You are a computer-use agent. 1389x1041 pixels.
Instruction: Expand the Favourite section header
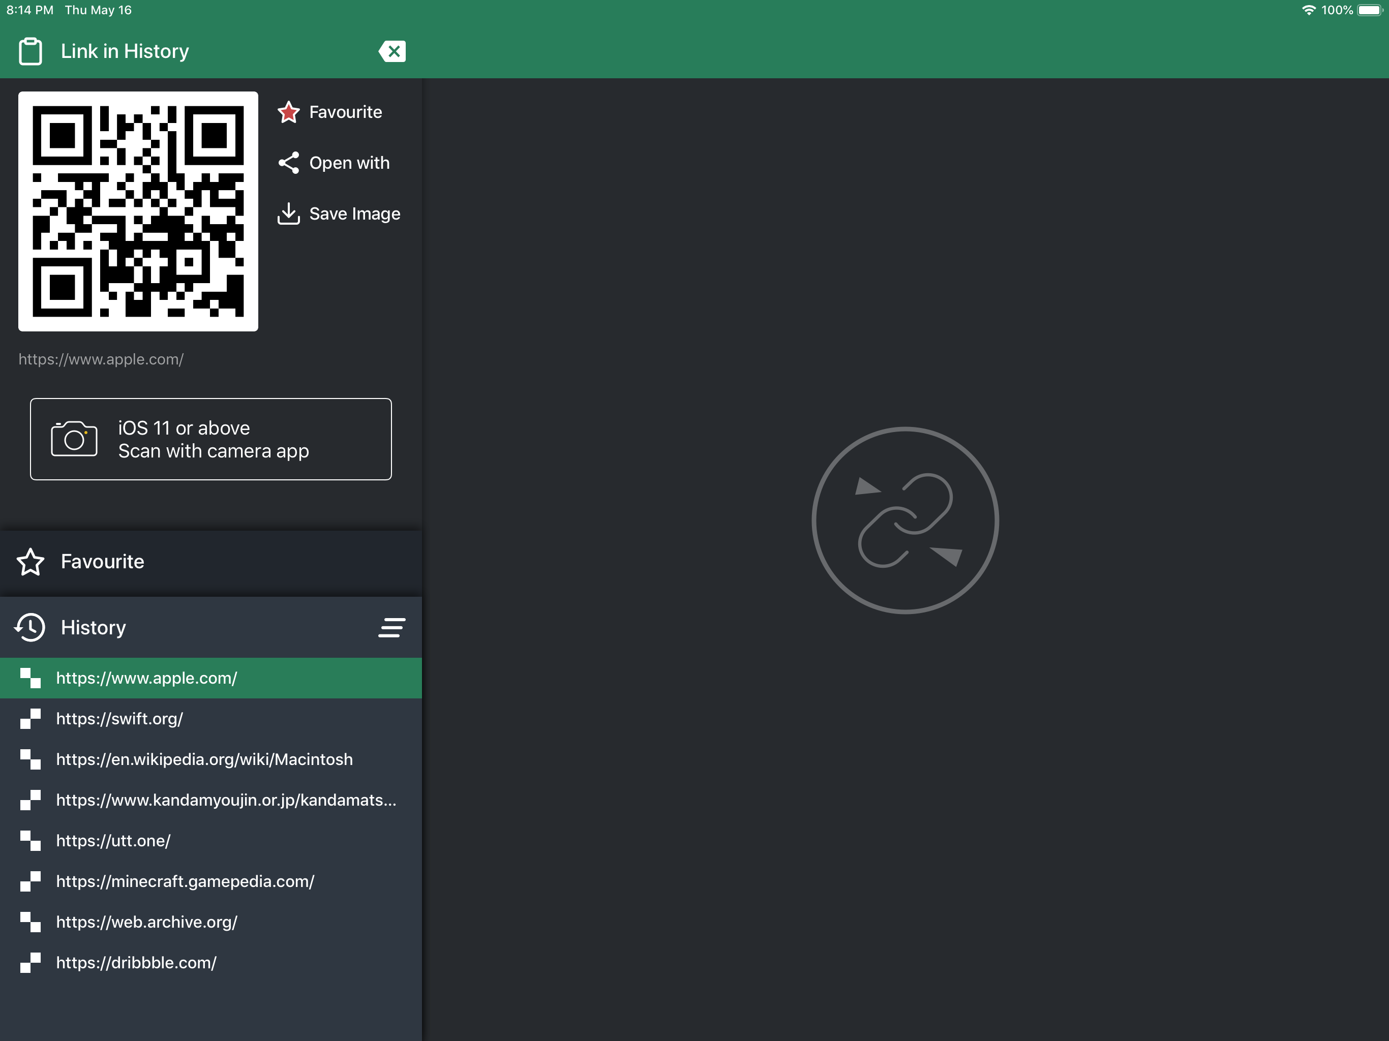pyautogui.click(x=211, y=561)
